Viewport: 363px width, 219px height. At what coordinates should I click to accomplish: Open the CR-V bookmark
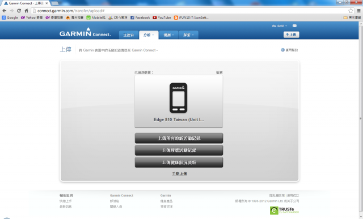pos(118,18)
